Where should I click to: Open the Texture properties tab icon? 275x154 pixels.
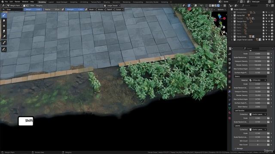229,118
